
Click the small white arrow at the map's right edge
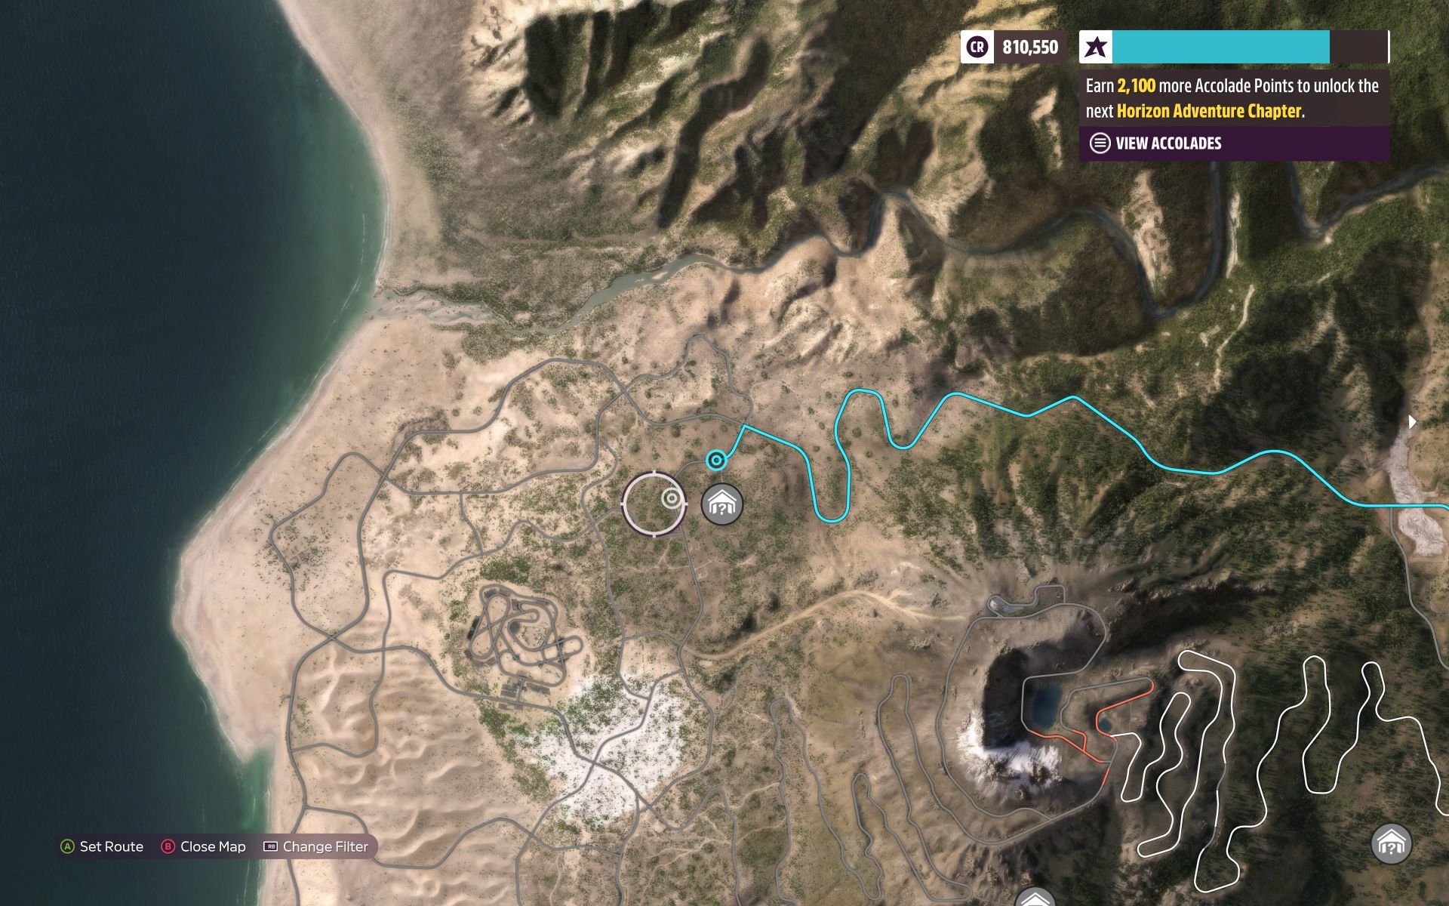[1412, 421]
